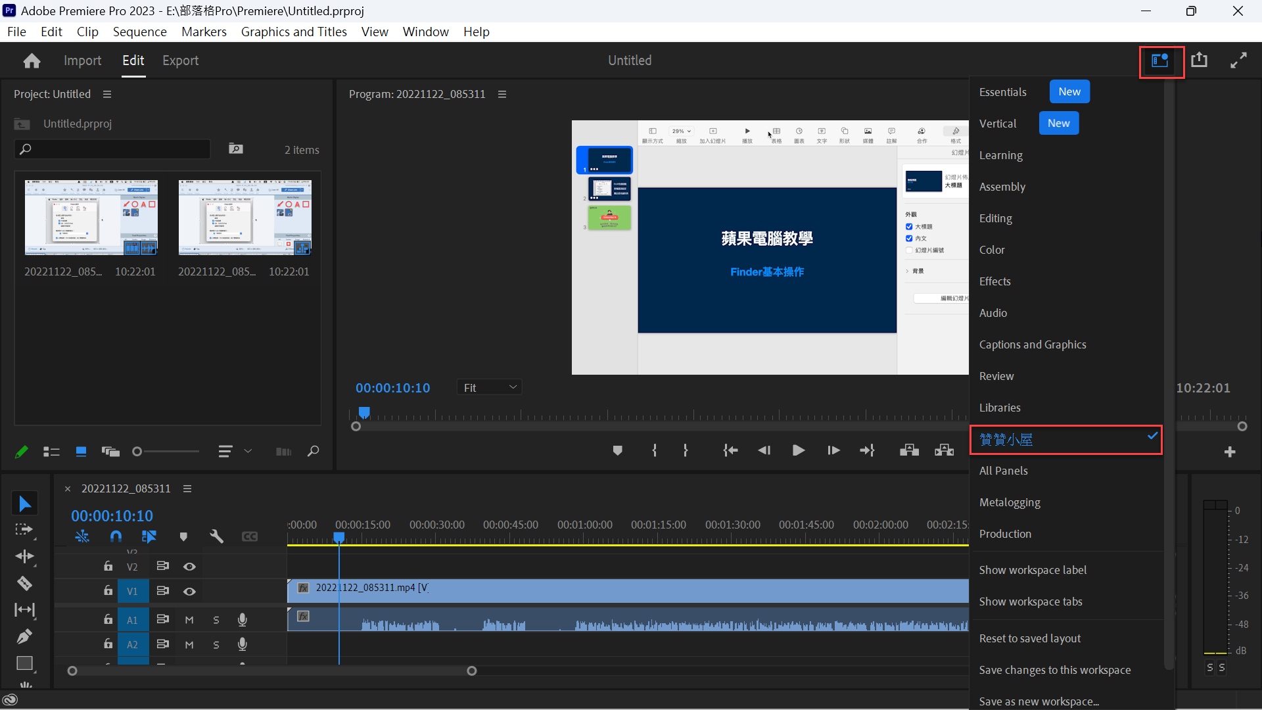Select the first 20221122_085 clip thumbnail
Viewport: 1262px width, 710px height.
point(91,218)
